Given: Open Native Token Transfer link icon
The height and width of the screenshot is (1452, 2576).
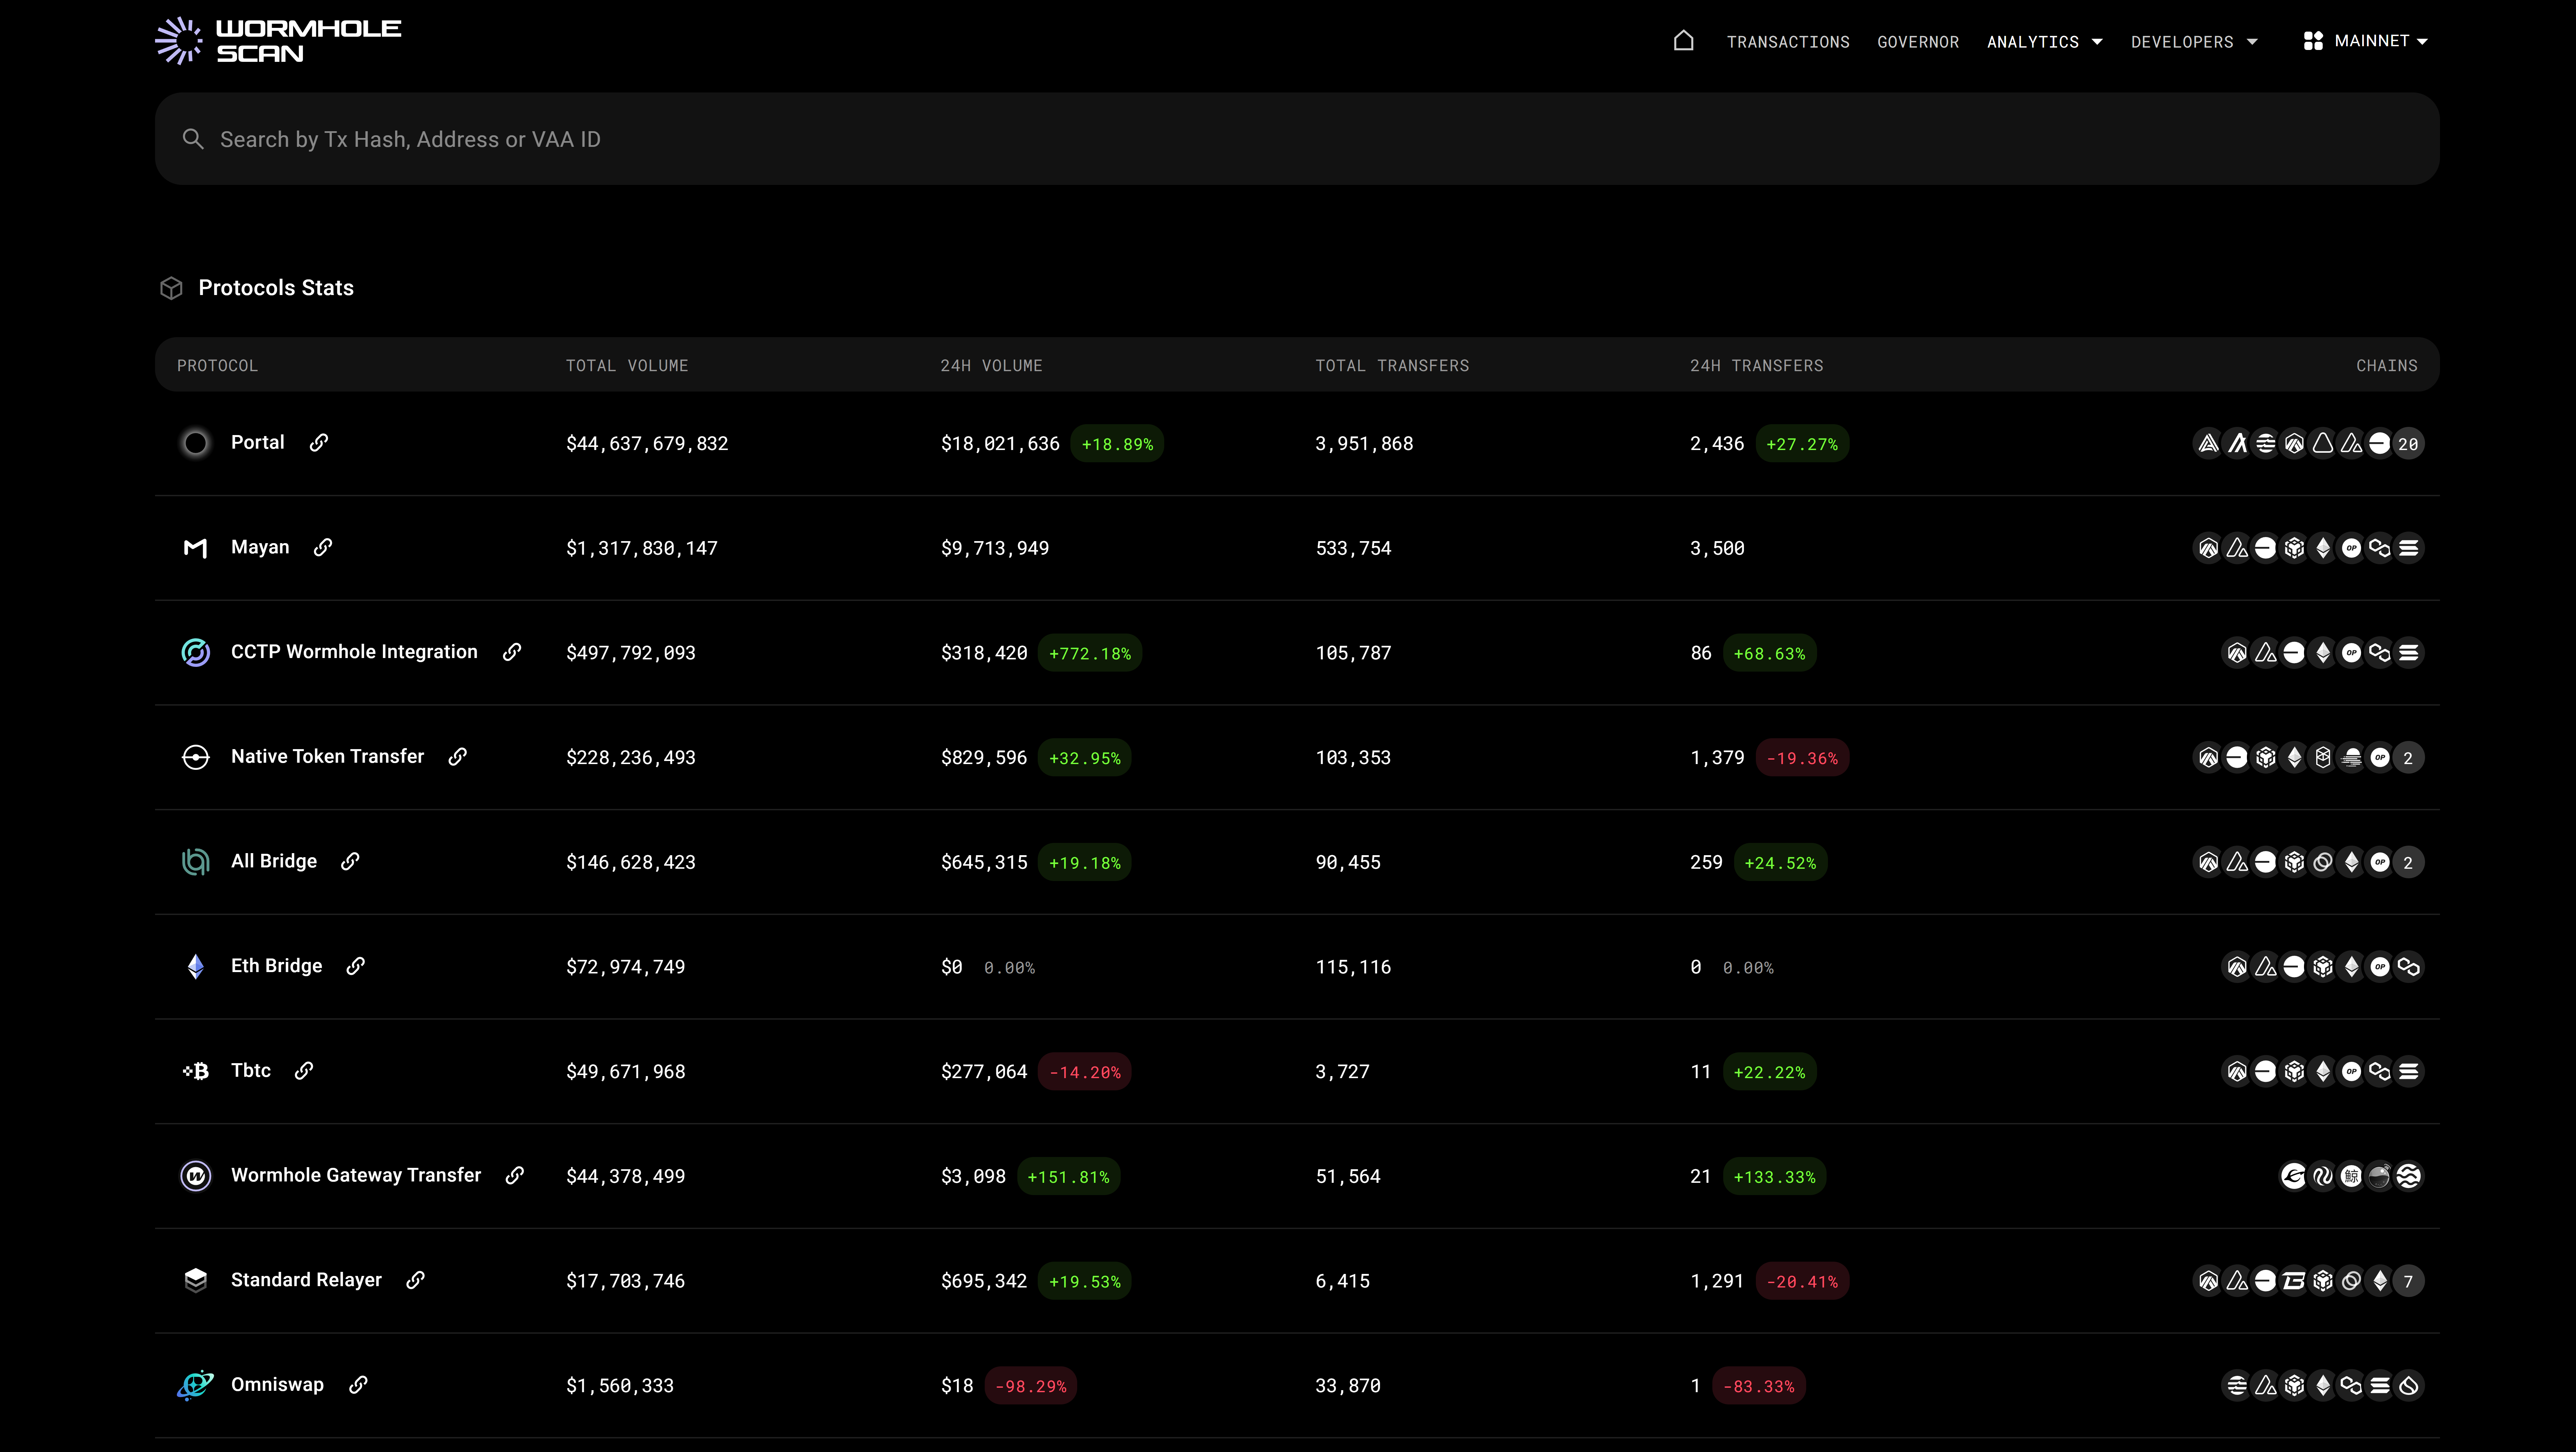Looking at the screenshot, I should pos(458,757).
